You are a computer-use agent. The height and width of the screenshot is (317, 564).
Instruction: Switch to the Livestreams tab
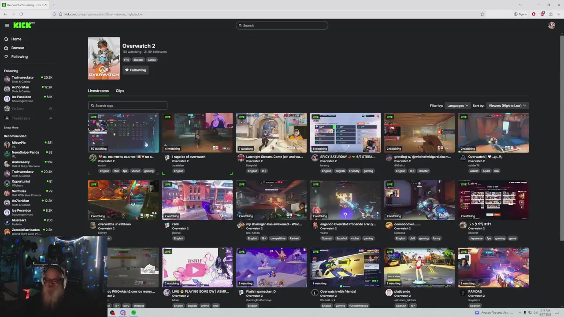(x=98, y=91)
